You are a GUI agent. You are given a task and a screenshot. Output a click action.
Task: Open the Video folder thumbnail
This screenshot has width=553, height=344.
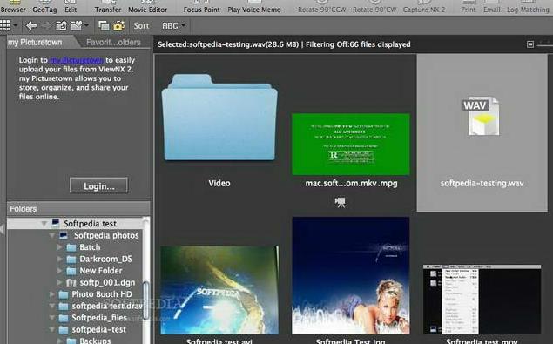(x=219, y=118)
